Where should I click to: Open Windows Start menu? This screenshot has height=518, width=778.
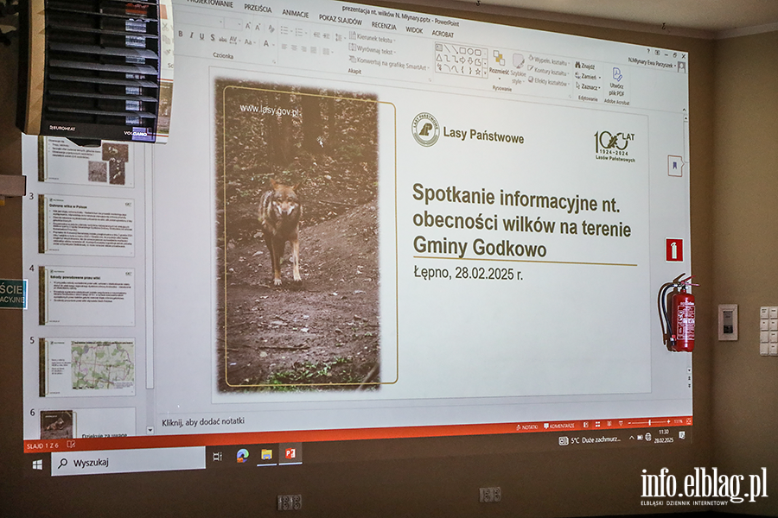click(x=37, y=464)
